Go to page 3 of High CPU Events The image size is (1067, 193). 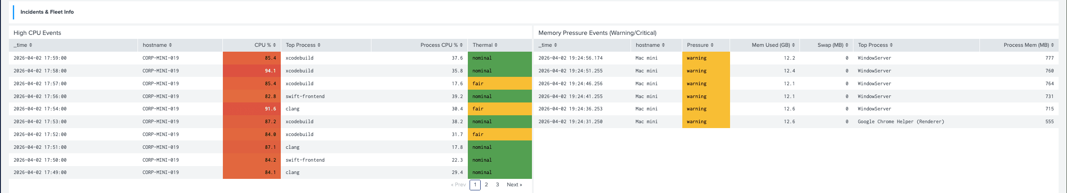[497, 185]
